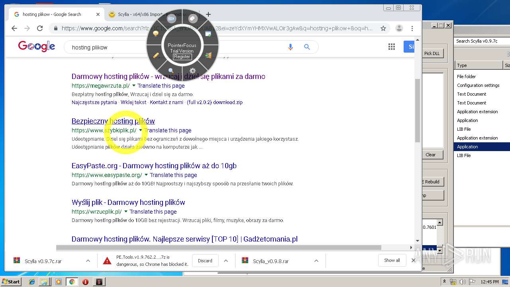Switch to the Scylla x64/x86 tab

[x=151, y=14]
